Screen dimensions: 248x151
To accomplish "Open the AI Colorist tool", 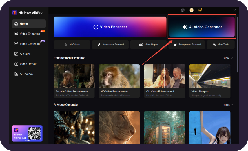I will tap(72, 45).
